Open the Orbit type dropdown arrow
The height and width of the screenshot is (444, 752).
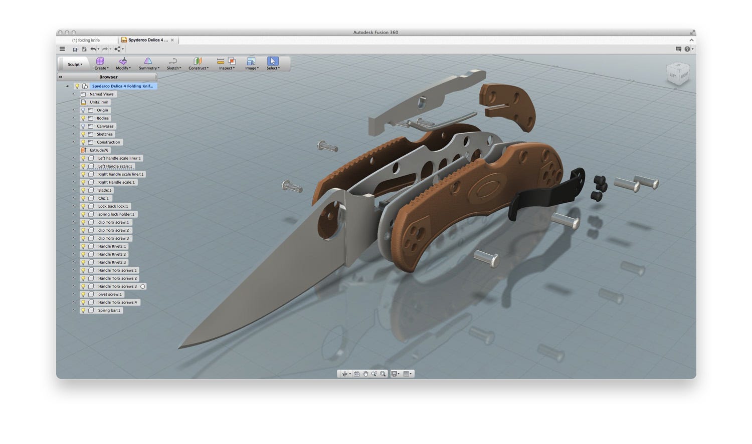click(350, 374)
